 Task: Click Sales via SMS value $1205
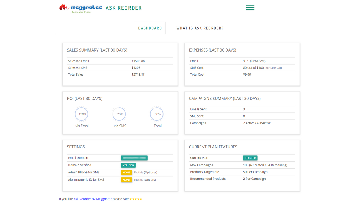point(136,68)
